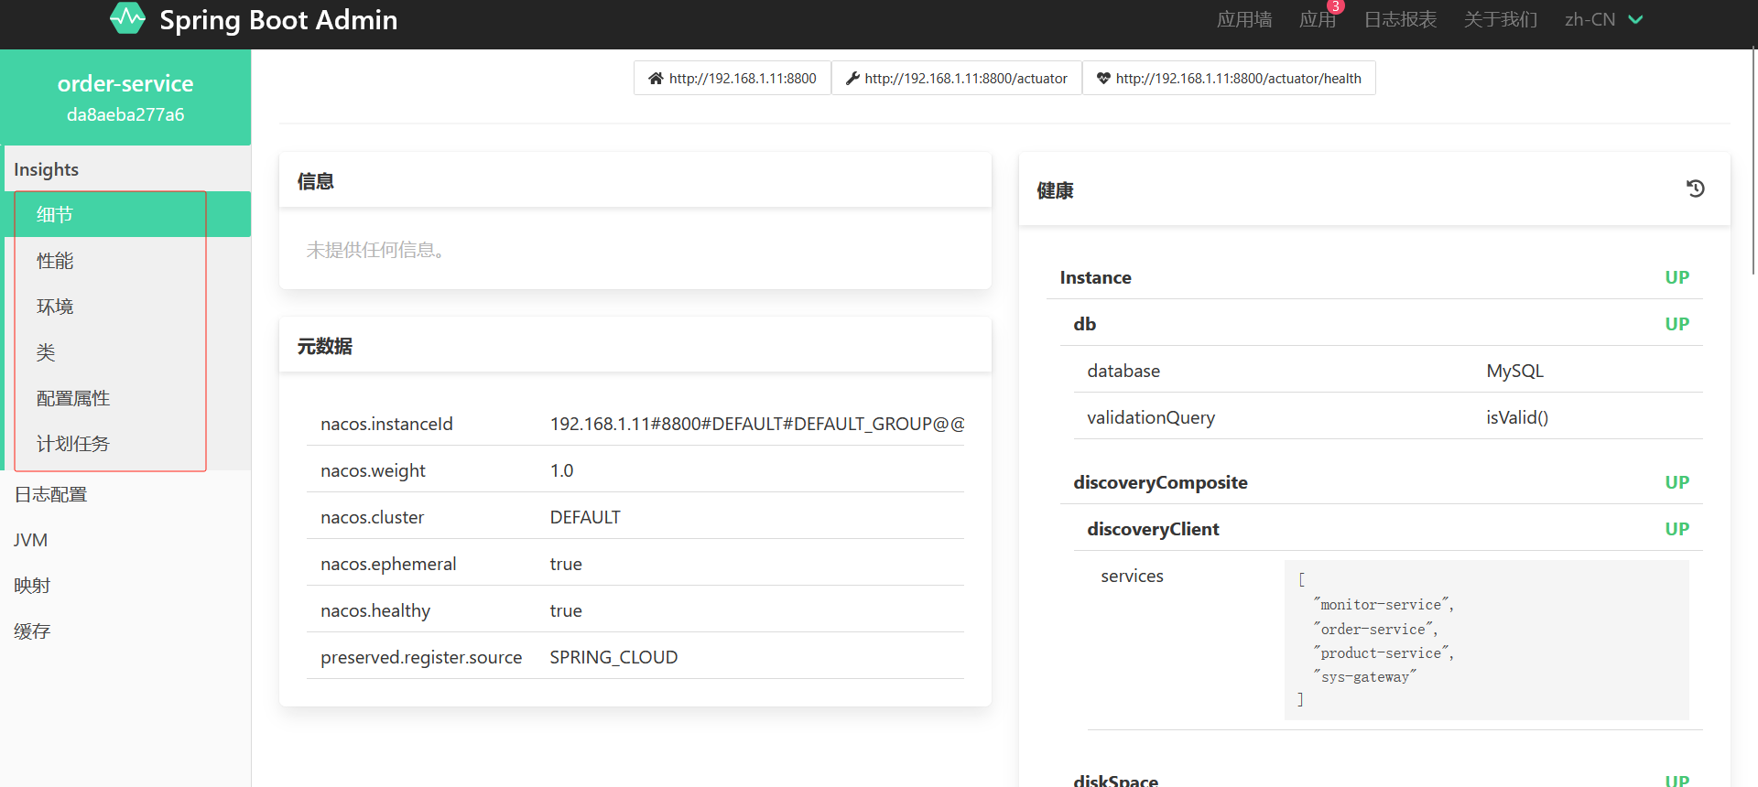Screen dimensions: 1758x787
Task: Open JVM in the sidebar
Action: coord(125,540)
